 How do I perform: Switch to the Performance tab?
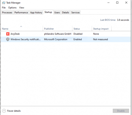click(x=21, y=13)
